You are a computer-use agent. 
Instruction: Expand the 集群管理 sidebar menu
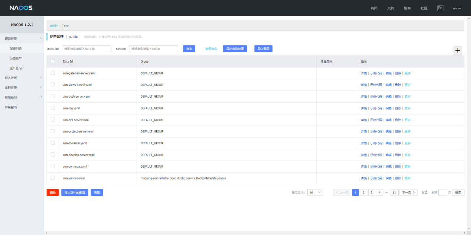[x=40, y=88]
